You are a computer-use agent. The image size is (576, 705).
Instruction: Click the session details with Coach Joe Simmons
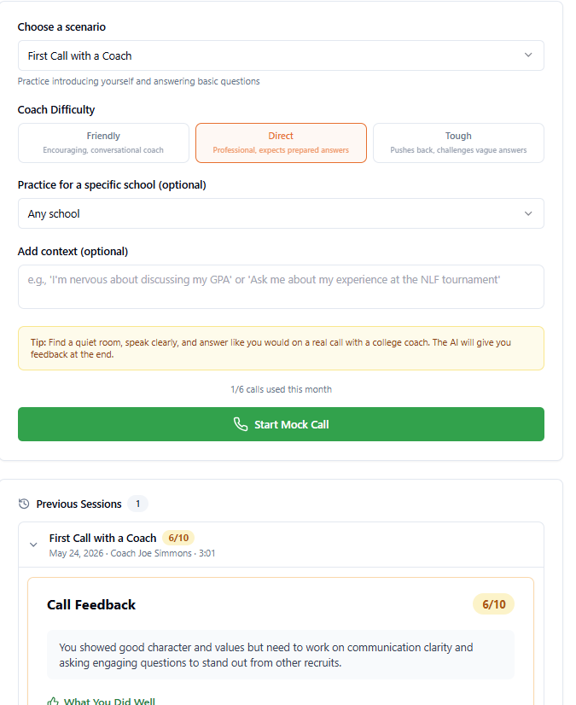(132, 553)
